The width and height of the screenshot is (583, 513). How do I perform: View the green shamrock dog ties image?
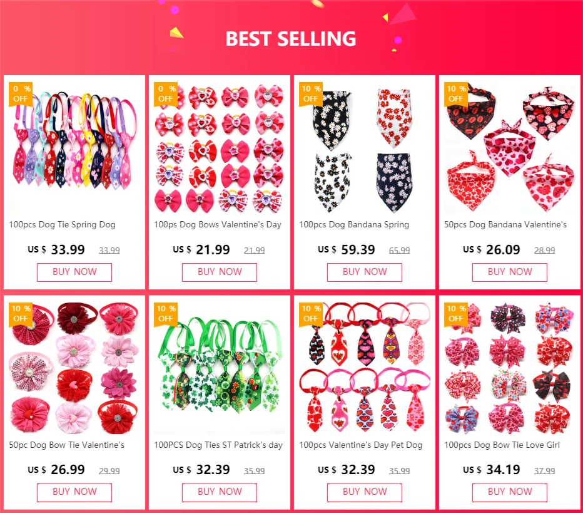(220, 368)
